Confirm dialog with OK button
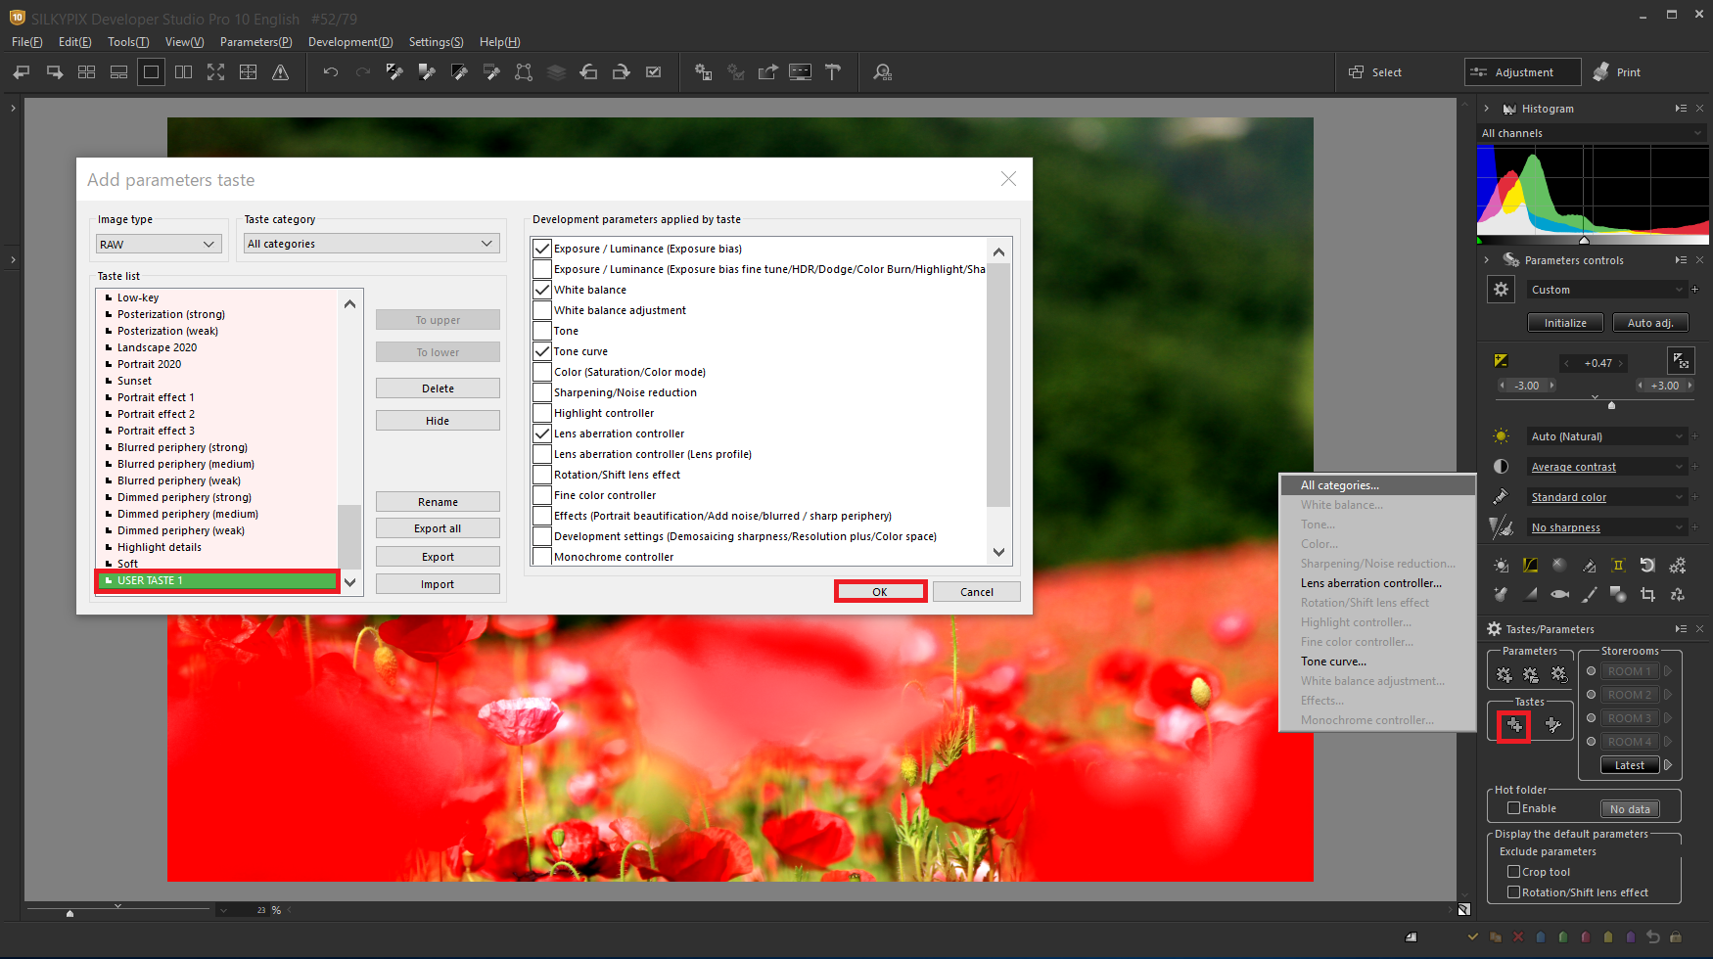This screenshot has height=959, width=1713. [x=880, y=592]
